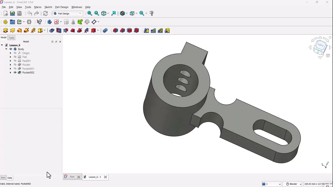Screen dimensions: 333x187
Task: Toggle visibility of the Body
Action: click(11, 49)
